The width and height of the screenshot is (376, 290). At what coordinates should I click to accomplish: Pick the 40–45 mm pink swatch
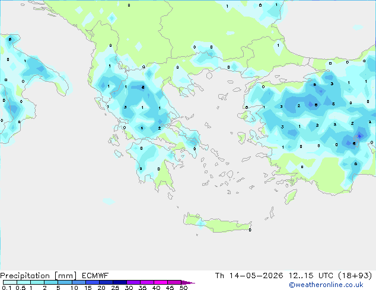click(161, 282)
